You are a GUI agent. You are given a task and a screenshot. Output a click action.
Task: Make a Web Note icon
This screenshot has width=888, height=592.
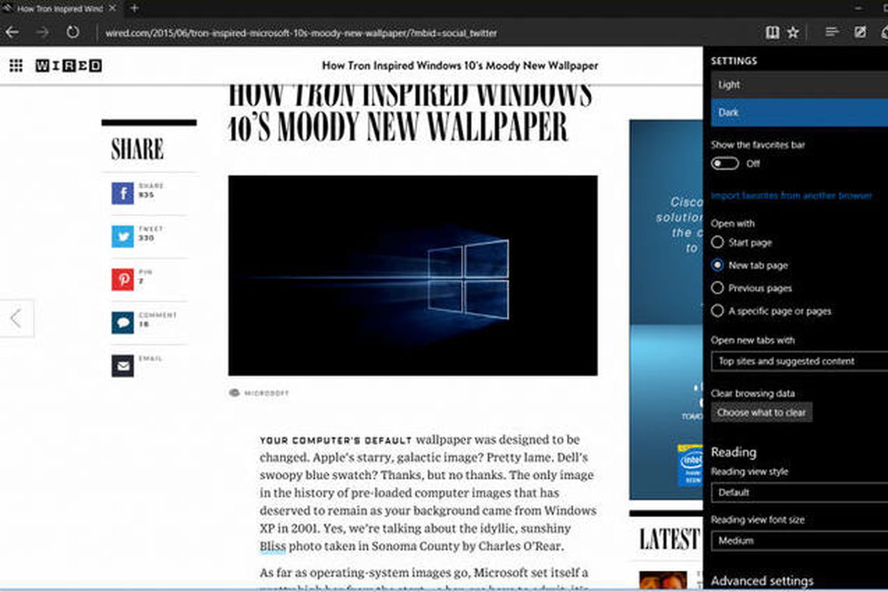pos(860,32)
